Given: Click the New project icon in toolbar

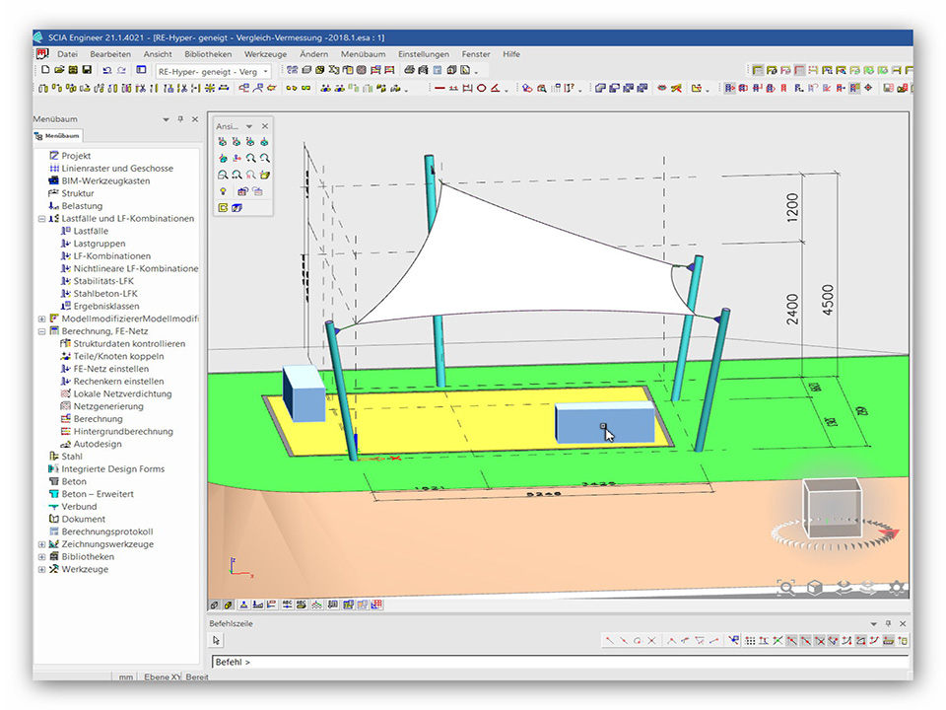Looking at the screenshot, I should [45, 71].
